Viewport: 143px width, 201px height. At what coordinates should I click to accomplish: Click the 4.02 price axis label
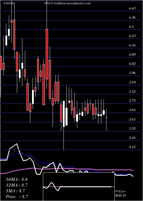pos(132,64)
